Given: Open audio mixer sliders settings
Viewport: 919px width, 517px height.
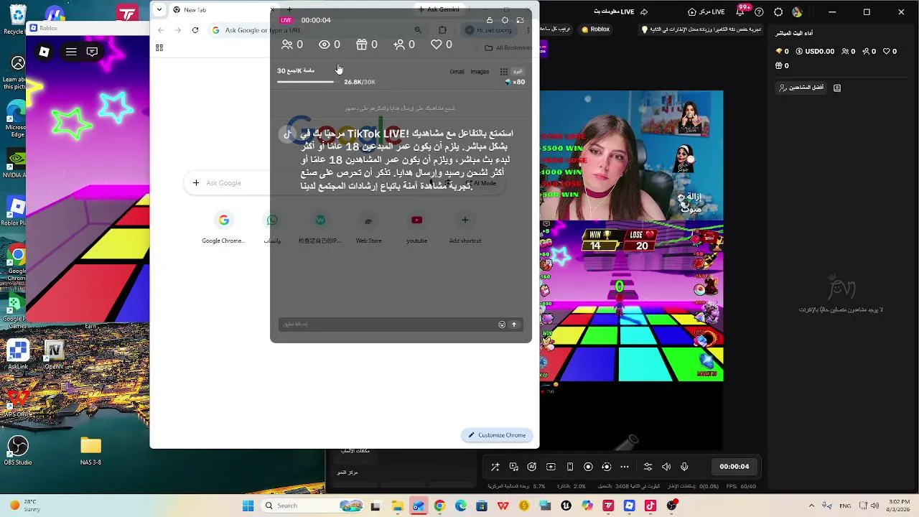Looking at the screenshot, I should coord(648,467).
